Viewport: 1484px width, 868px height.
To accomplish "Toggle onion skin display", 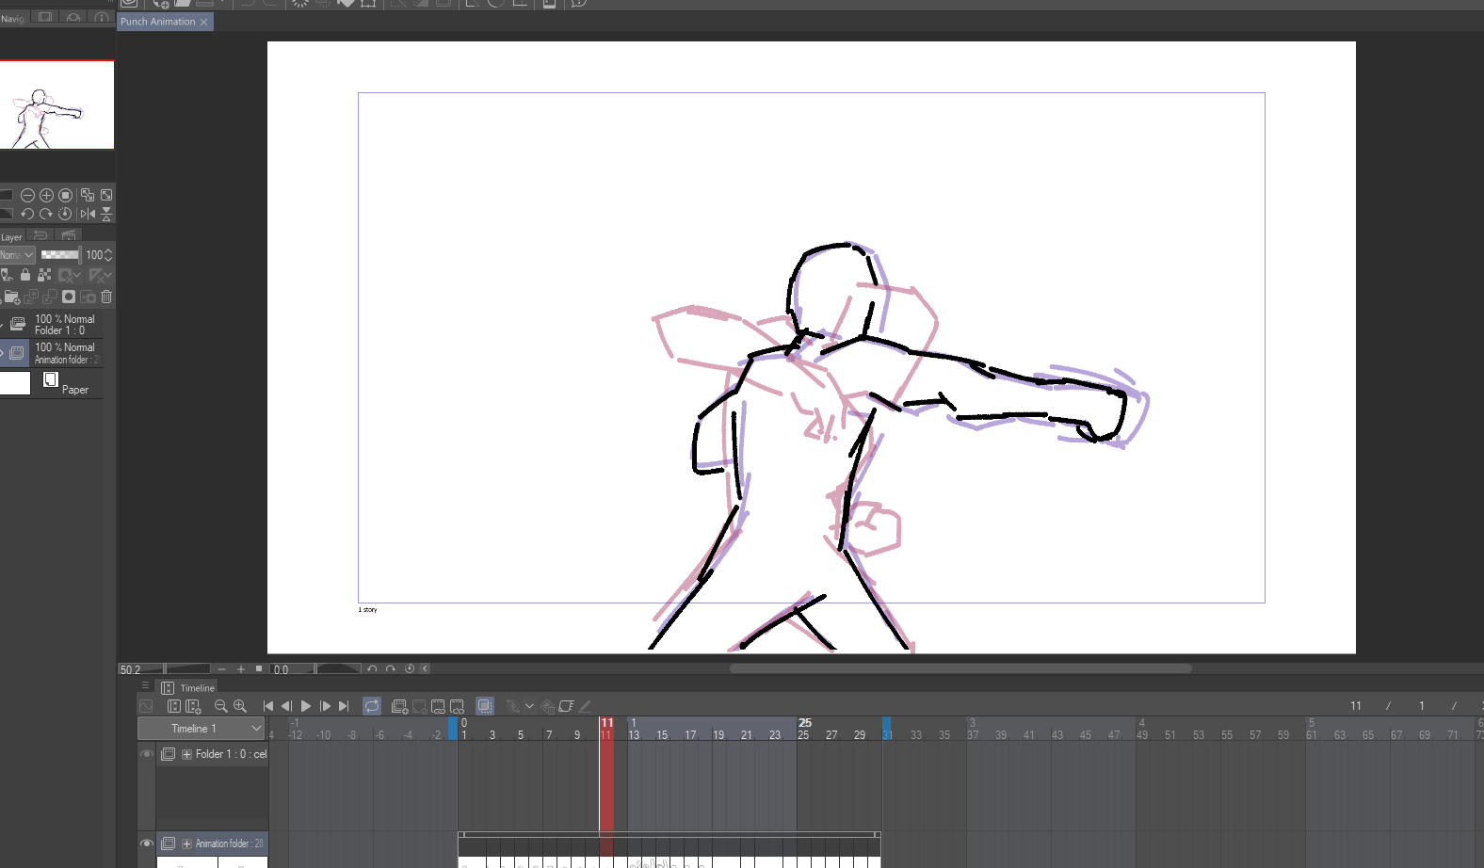I will tap(485, 706).
